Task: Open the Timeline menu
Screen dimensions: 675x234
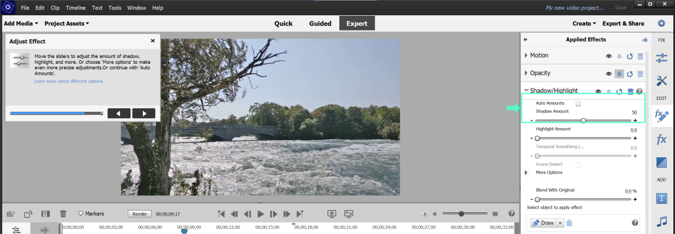Action: pyautogui.click(x=75, y=8)
